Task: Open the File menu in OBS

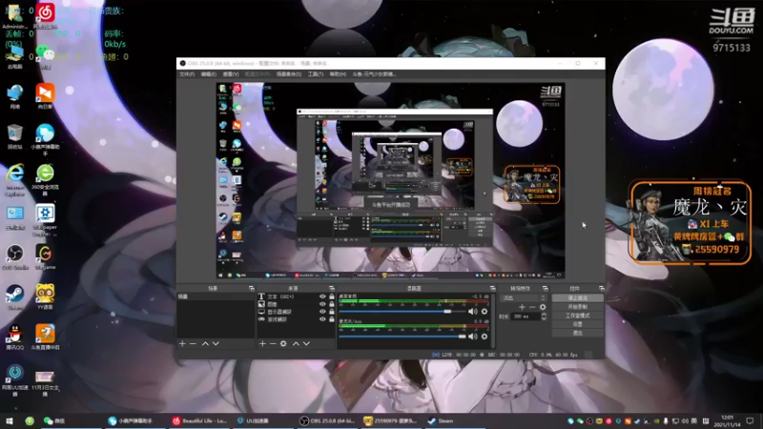Action: point(187,74)
